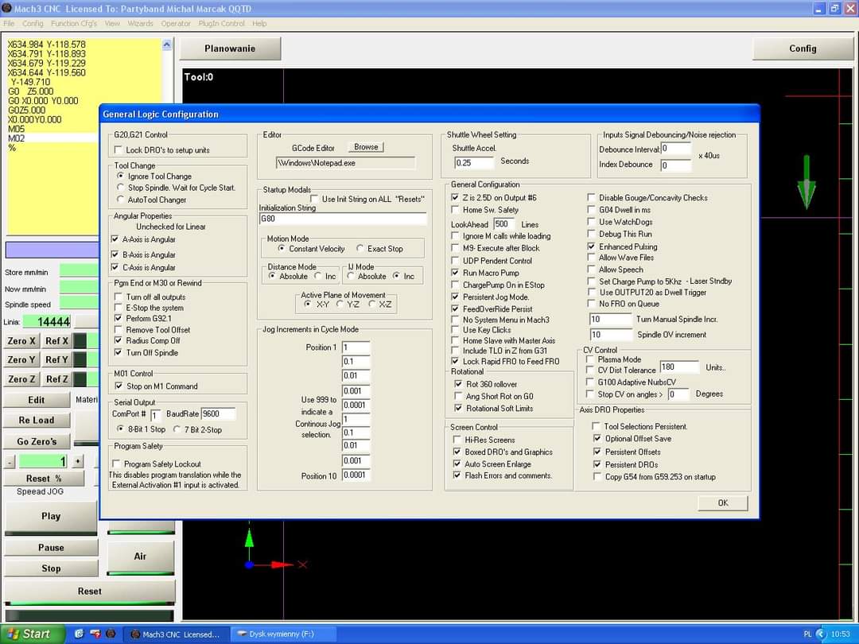Open the Function Cfg's menu
The height and width of the screenshot is (644, 859).
74,24
